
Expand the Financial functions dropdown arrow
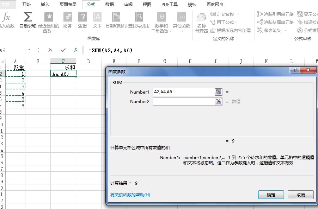(x=68, y=31)
